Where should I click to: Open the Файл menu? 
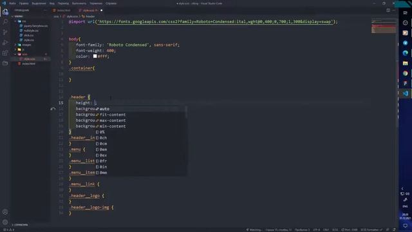pos(12,3)
